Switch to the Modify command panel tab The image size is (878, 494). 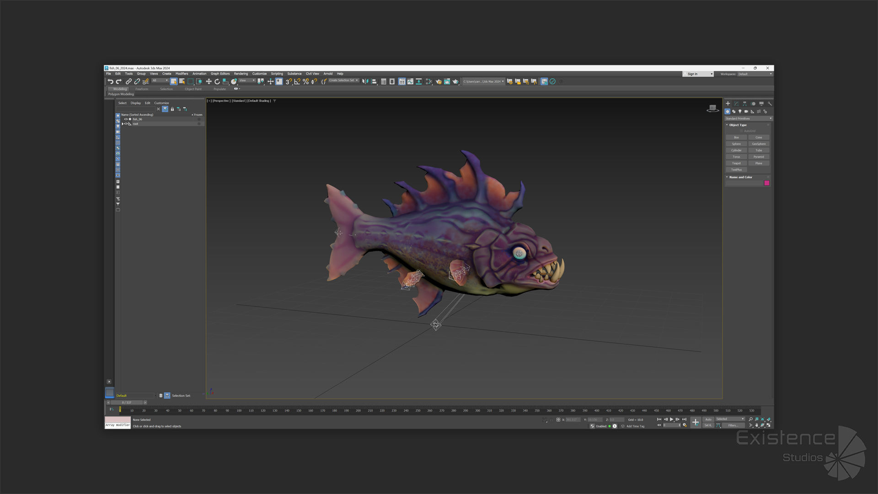(736, 104)
